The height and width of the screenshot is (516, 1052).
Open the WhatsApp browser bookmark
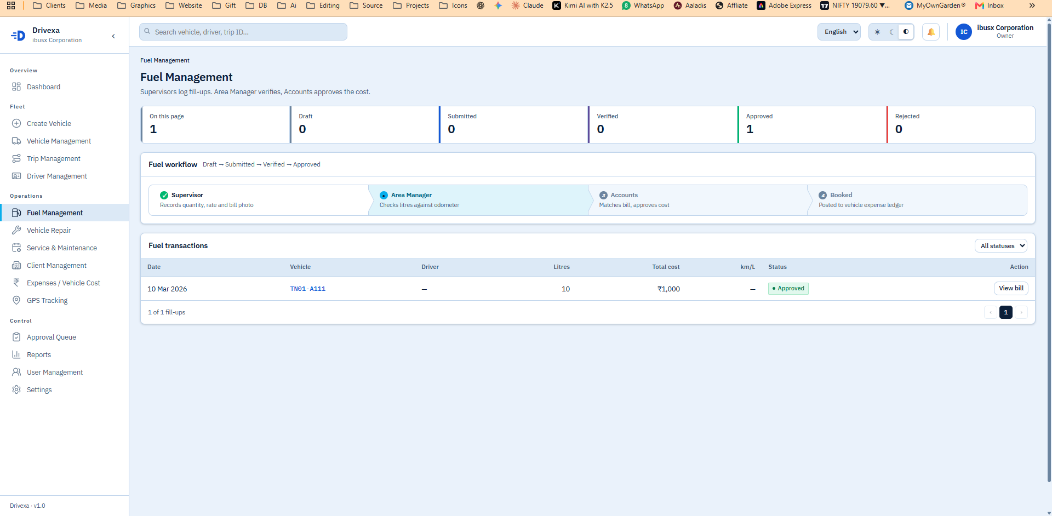coord(643,5)
